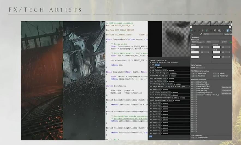Click help marker (?) beside Blend Layer Tiling
This screenshot has height=145, width=241.
[x=167, y=73]
